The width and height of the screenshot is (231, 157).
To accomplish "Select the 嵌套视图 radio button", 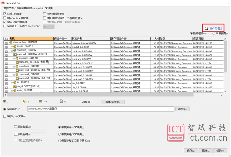I will point(191,33).
